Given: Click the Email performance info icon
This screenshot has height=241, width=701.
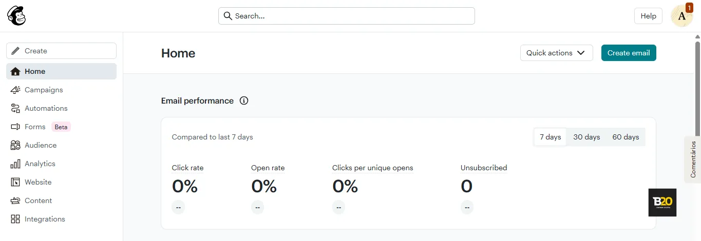Looking at the screenshot, I should [244, 101].
